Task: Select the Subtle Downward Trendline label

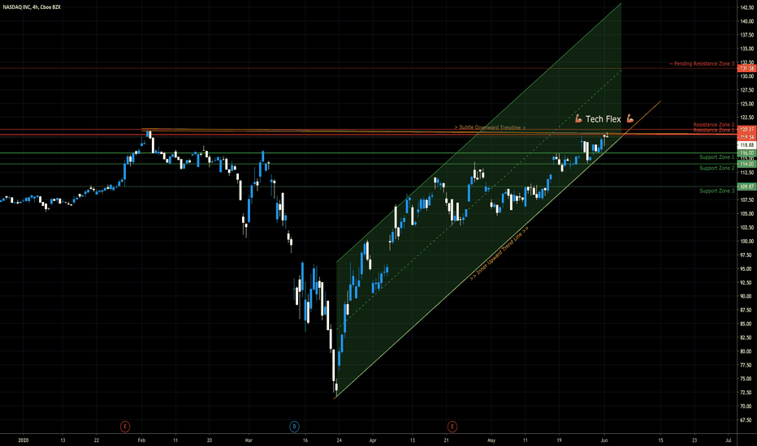Action: pyautogui.click(x=490, y=127)
